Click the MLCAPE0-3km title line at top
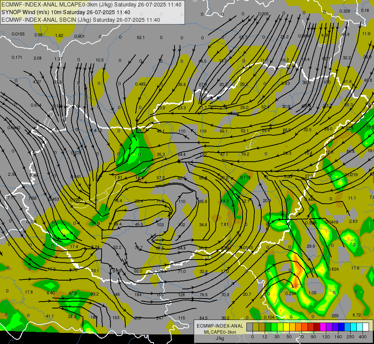This screenshot has height=344, width=374. coord(91,5)
